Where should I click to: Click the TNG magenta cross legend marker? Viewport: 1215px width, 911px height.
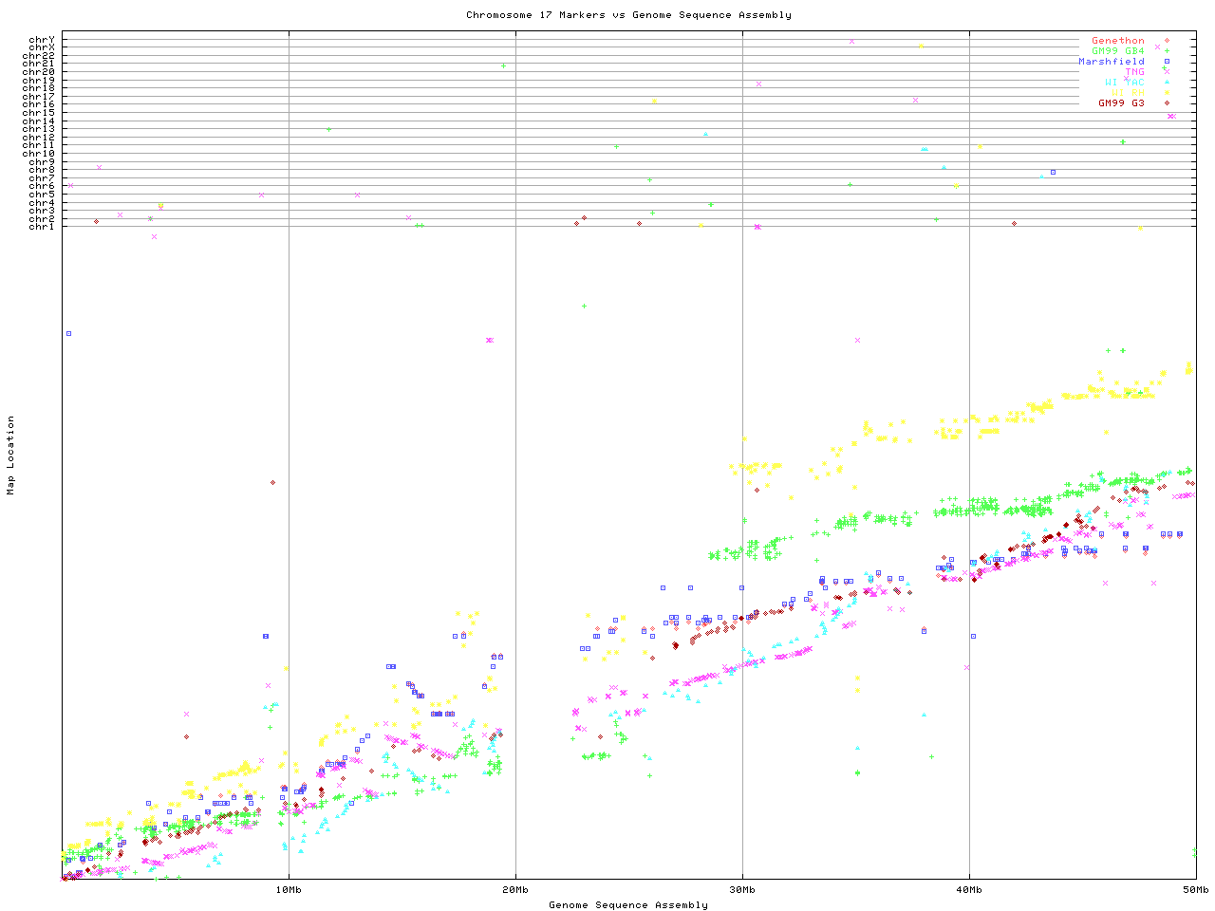tap(1167, 72)
